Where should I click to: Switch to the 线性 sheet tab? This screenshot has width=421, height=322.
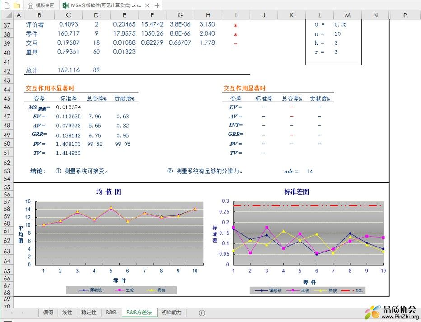pyautogui.click(x=67, y=313)
